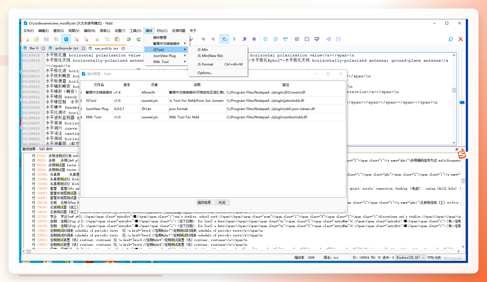Screen dimensions: 487x282
Task: Click the close current file toolbar icon
Action: coord(76,39)
